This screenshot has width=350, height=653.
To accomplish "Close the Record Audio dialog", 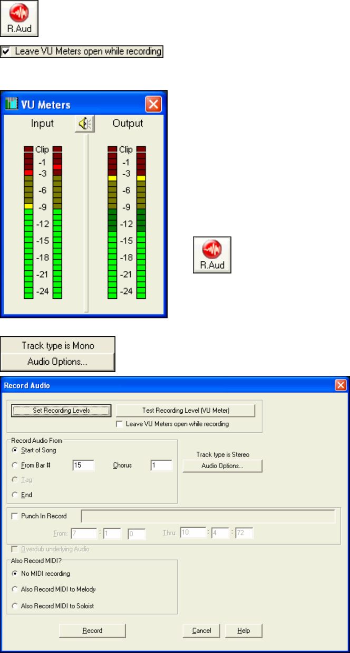I will (x=340, y=385).
